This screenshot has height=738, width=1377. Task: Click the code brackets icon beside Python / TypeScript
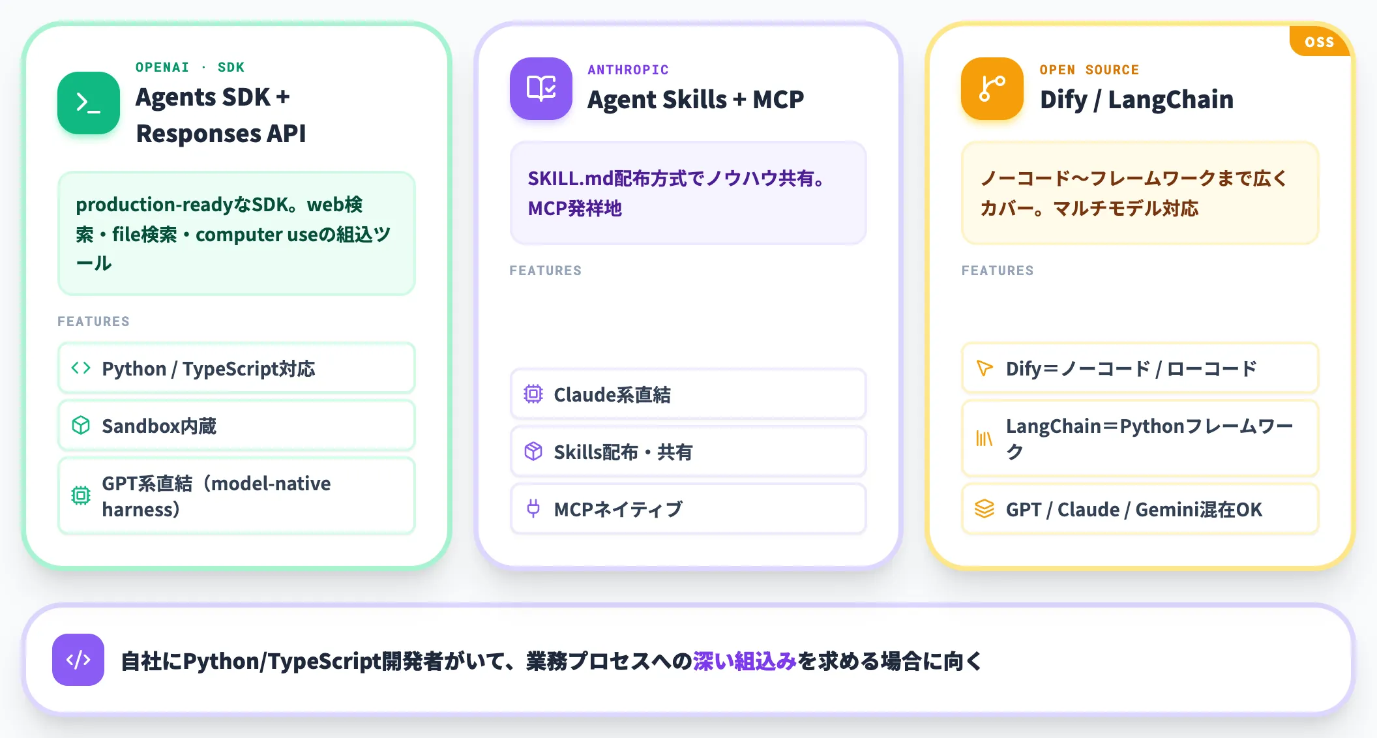[81, 368]
